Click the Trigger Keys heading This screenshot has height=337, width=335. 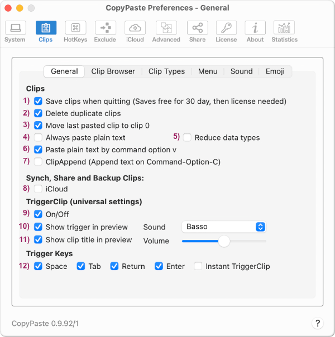50,254
